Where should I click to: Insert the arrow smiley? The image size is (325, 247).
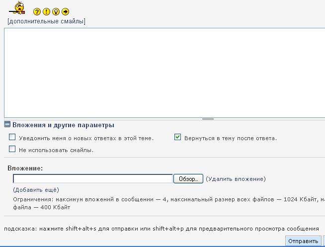click(65, 11)
